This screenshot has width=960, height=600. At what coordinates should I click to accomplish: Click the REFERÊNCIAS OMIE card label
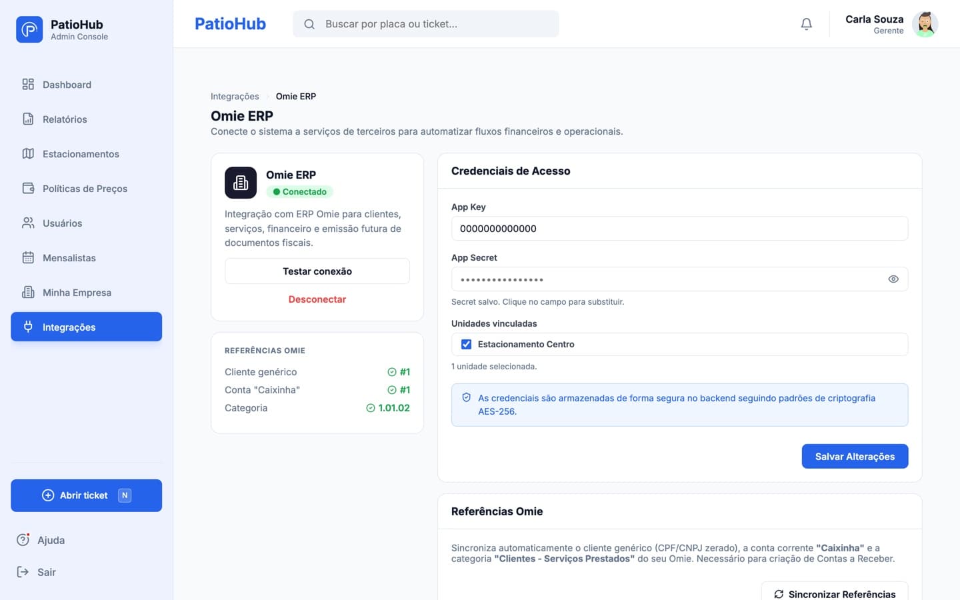[265, 351]
